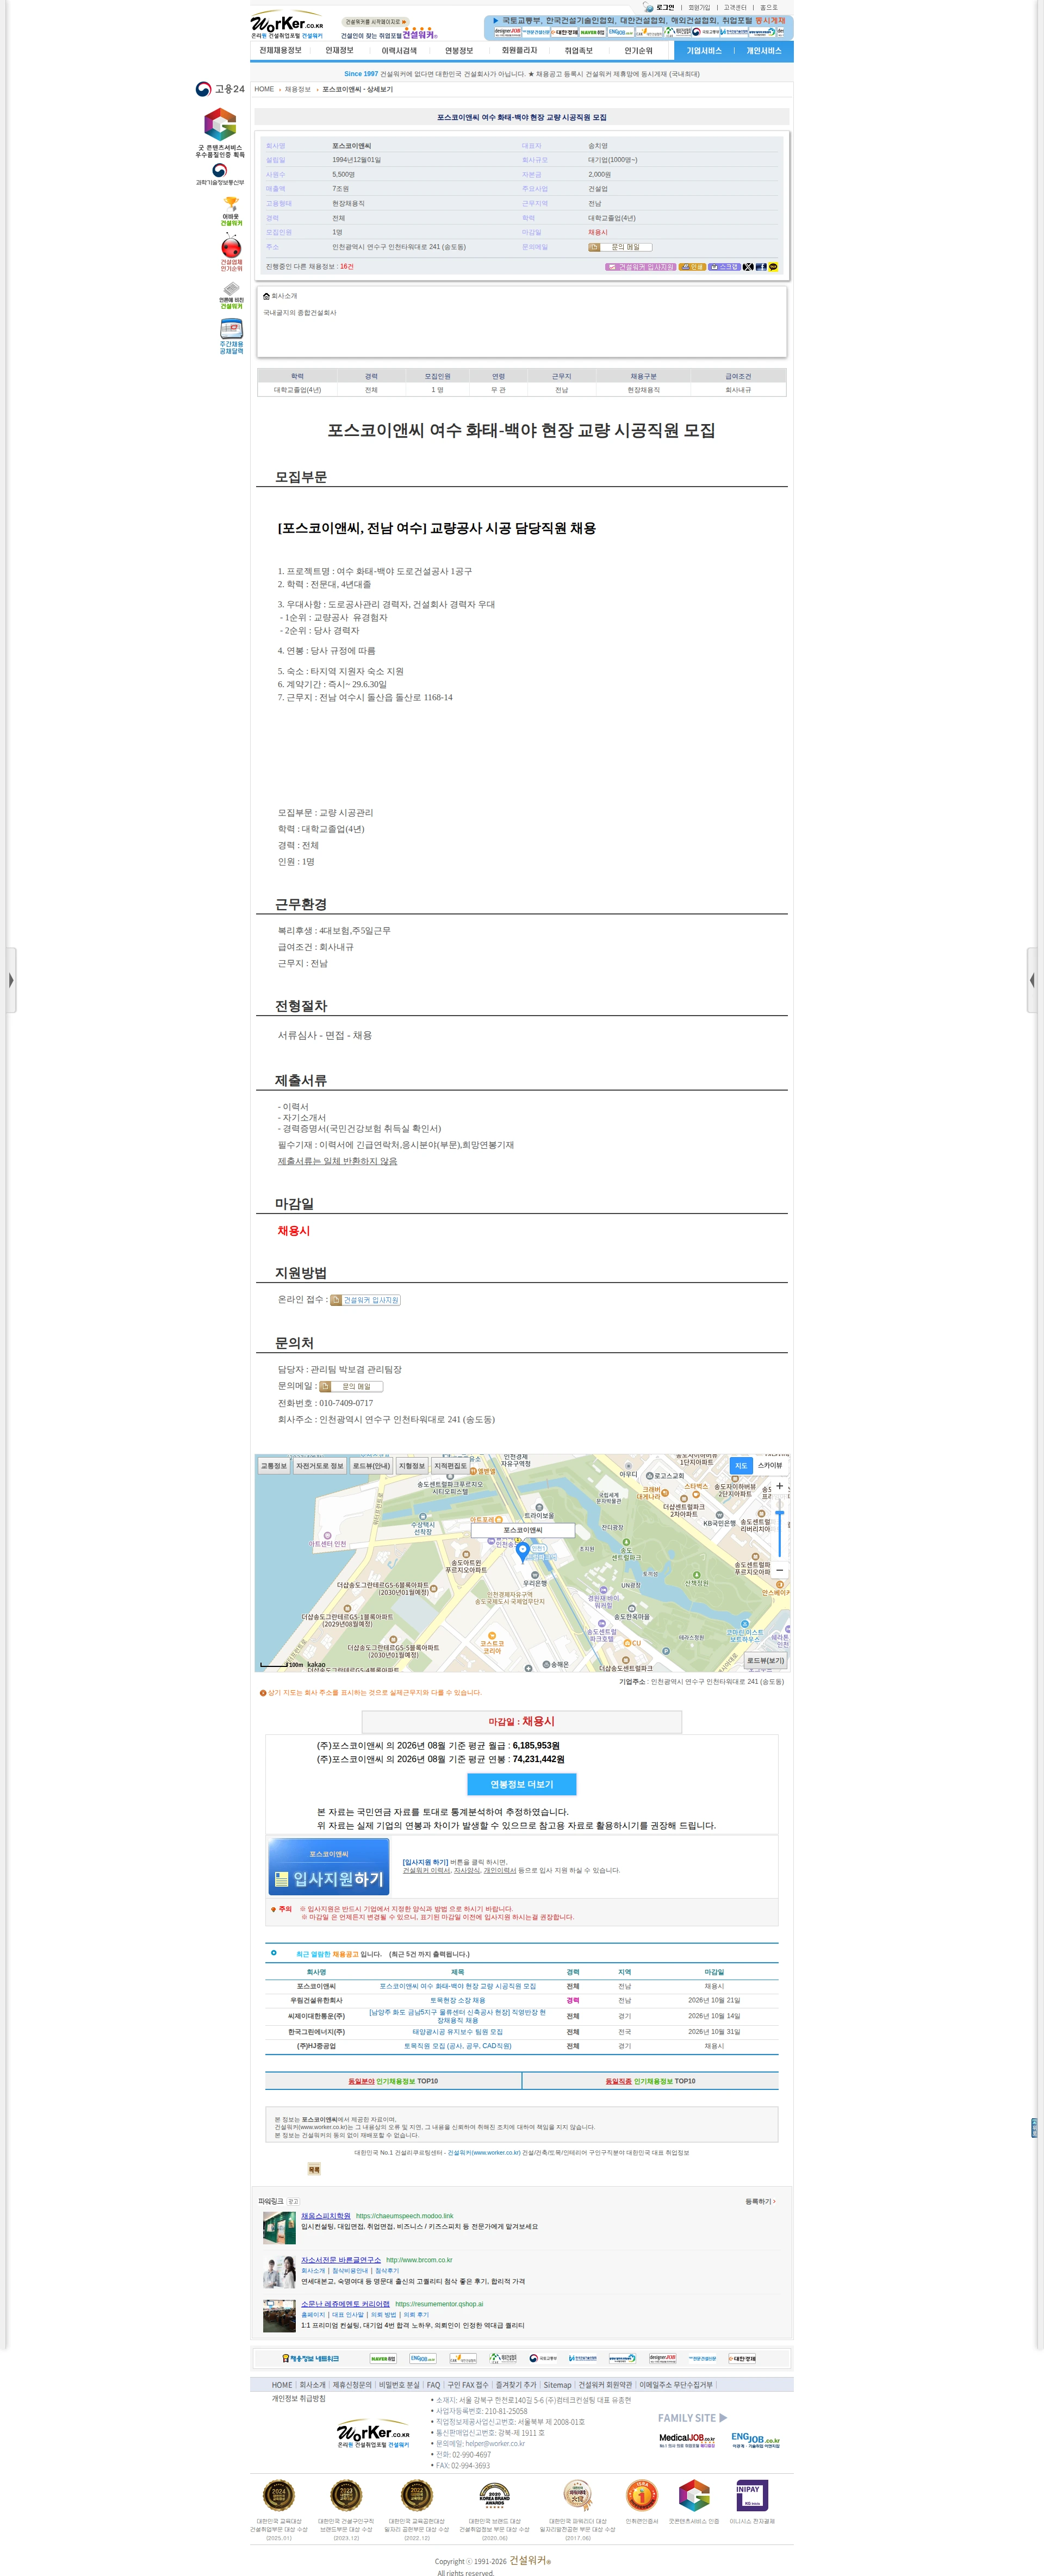Open the 16건 other postings link
Image resolution: width=1044 pixels, height=2576 pixels.
(x=346, y=267)
